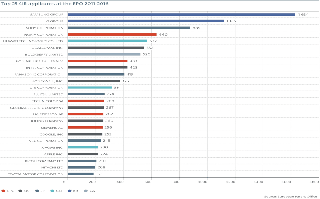The height and width of the screenshot is (199, 320).
Task: Click the value 640 next to Nokia
Action: pyautogui.click(x=163, y=35)
